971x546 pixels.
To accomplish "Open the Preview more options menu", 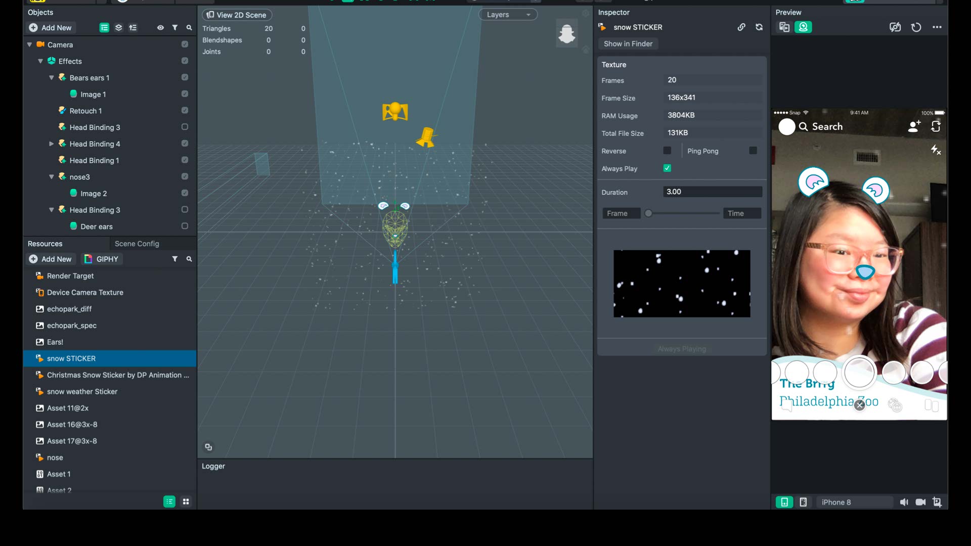I will pos(937,27).
